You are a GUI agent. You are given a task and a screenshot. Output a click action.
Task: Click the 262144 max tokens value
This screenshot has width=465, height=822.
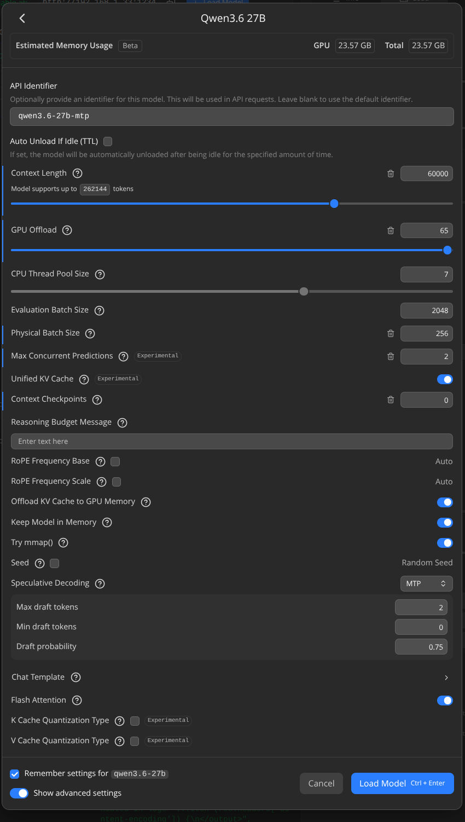point(95,189)
